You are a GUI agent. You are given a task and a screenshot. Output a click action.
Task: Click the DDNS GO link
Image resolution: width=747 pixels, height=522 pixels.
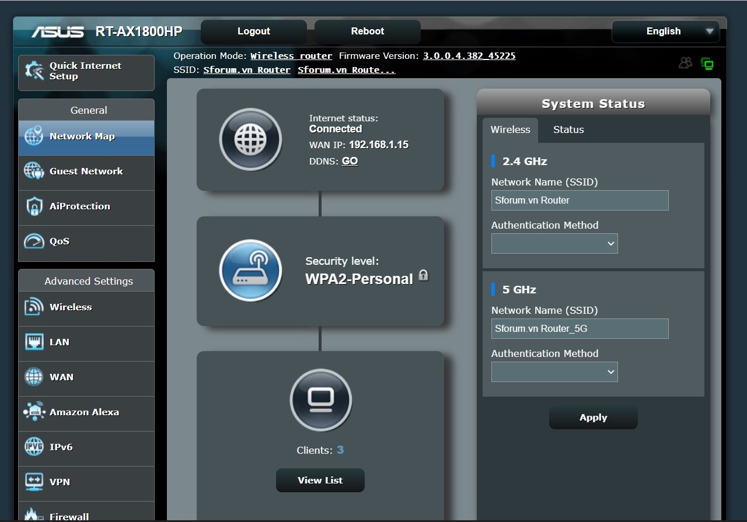350,162
